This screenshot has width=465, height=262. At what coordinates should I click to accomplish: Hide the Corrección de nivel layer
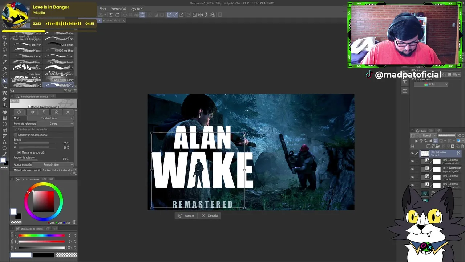[412, 162]
